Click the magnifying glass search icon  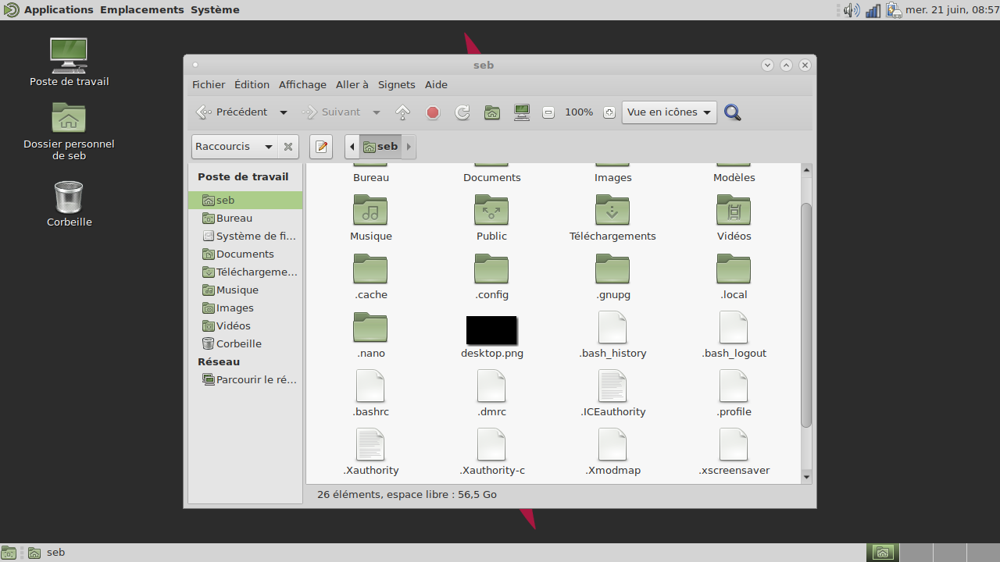pos(732,112)
